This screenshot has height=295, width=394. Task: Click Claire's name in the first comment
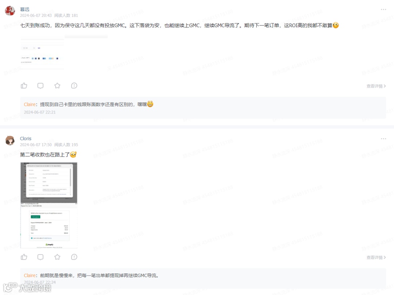(30, 104)
